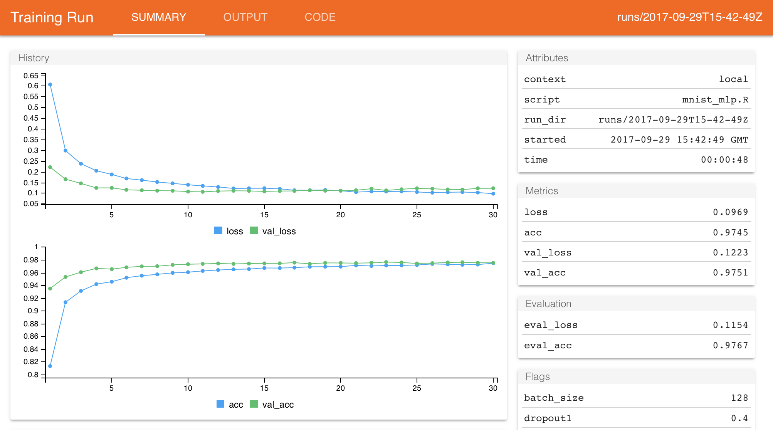Select the script mnist_mlp.R value
Viewport: 773px width, 430px height.
[715, 100]
